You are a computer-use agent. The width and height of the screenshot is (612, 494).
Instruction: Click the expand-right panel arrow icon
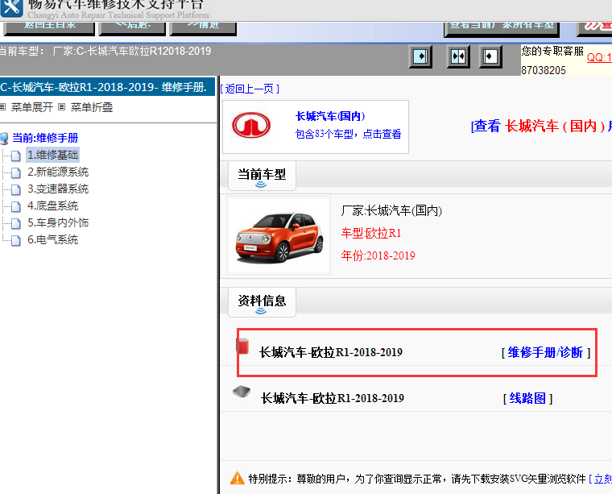[420, 56]
